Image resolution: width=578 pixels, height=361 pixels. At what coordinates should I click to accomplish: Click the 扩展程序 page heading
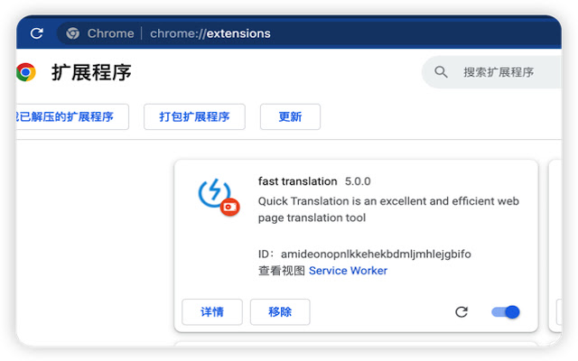tap(91, 72)
